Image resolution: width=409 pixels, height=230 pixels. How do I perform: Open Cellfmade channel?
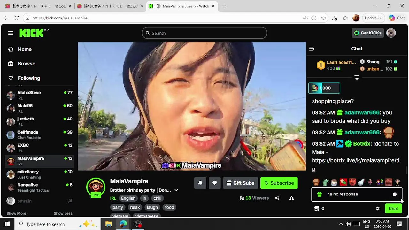pyautogui.click(x=40, y=134)
